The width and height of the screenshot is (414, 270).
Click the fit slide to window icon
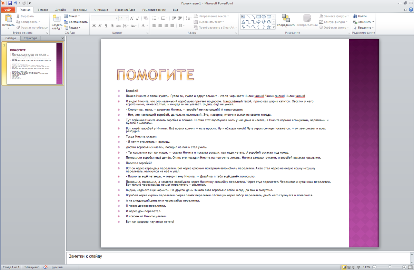(410, 267)
